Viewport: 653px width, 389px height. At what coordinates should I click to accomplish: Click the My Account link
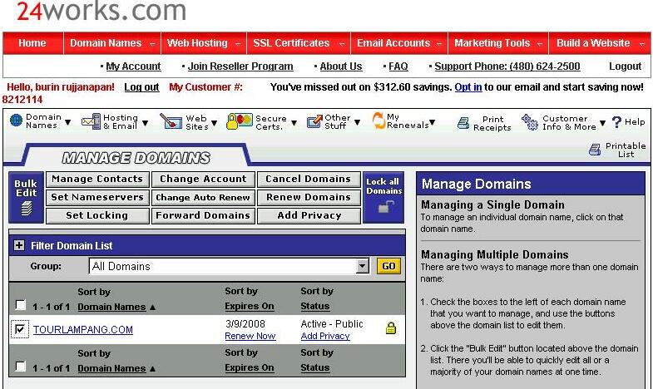point(133,66)
